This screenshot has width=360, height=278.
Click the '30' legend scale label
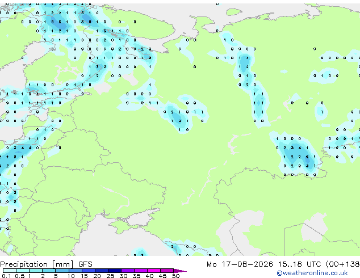tap(123, 276)
